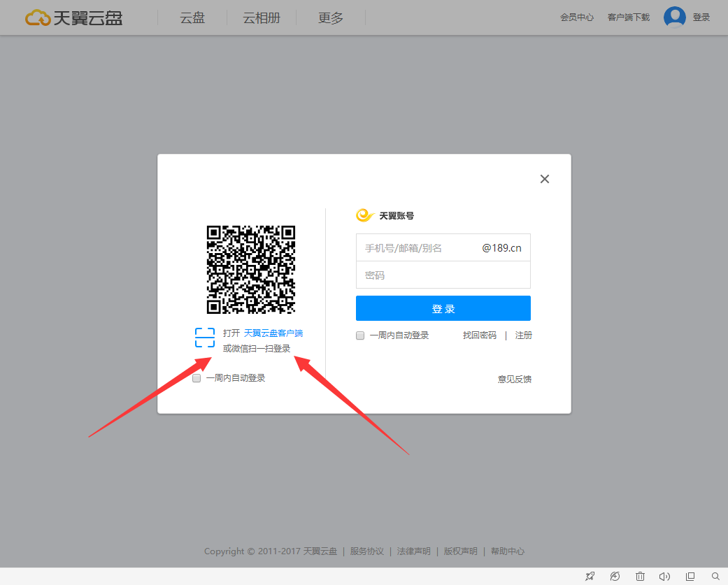Click the blue scan-frame icon

205,338
